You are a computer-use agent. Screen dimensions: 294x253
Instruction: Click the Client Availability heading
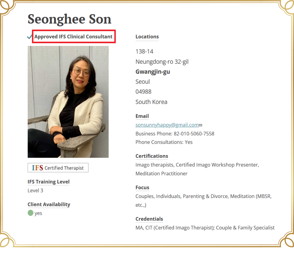click(x=49, y=204)
